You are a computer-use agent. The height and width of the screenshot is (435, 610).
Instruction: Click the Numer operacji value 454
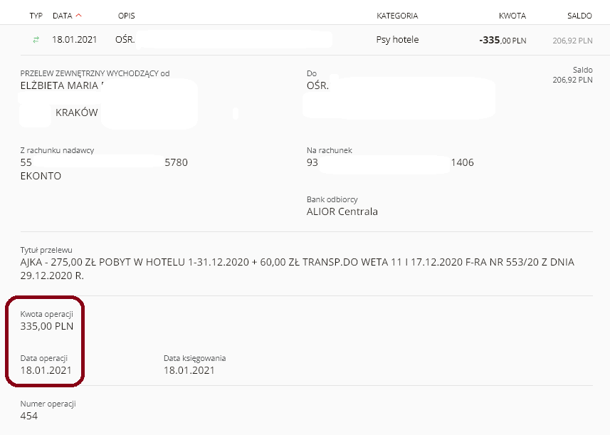point(28,416)
